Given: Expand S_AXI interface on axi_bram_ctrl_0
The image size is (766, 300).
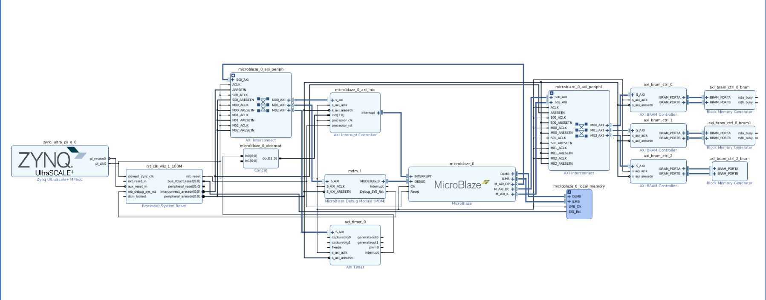Looking at the screenshot, I should coord(633,95).
